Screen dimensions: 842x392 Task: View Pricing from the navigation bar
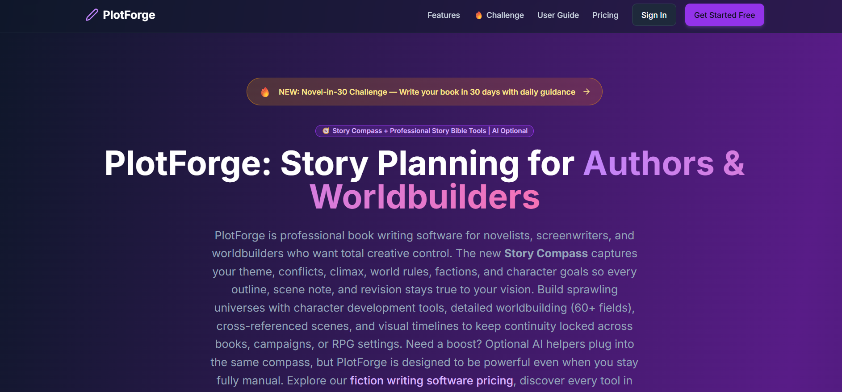pyautogui.click(x=605, y=15)
